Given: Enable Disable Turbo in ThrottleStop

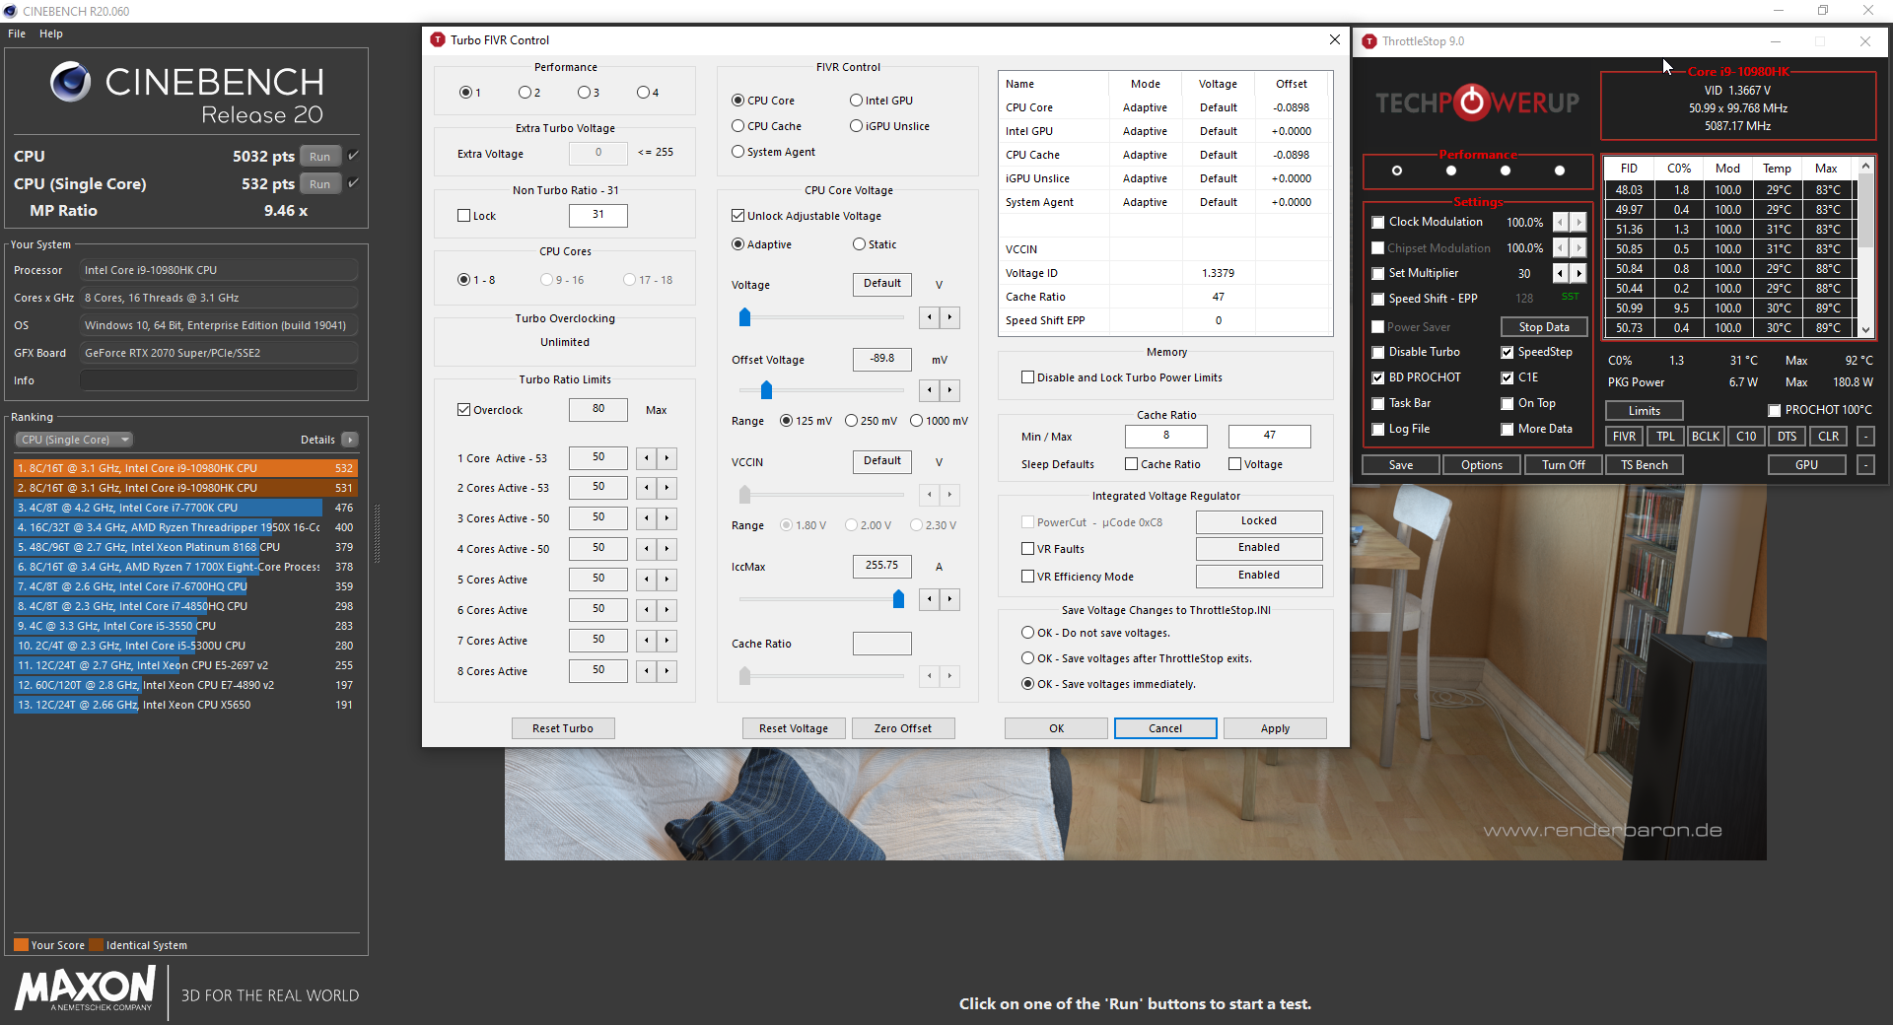Looking at the screenshot, I should (x=1378, y=352).
